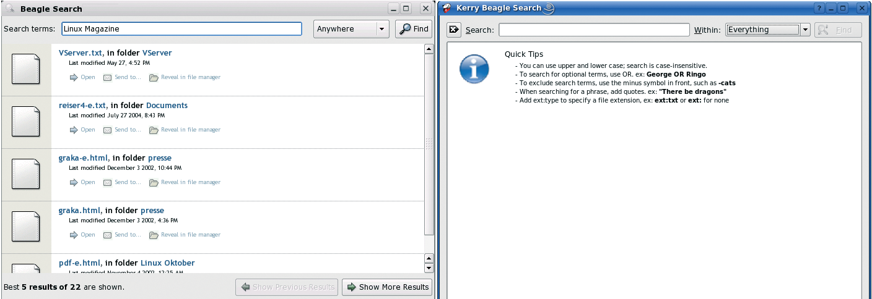Screen dimensions: 872x299
Task: Click the document icon of pdf-e.html
Action: [26, 269]
